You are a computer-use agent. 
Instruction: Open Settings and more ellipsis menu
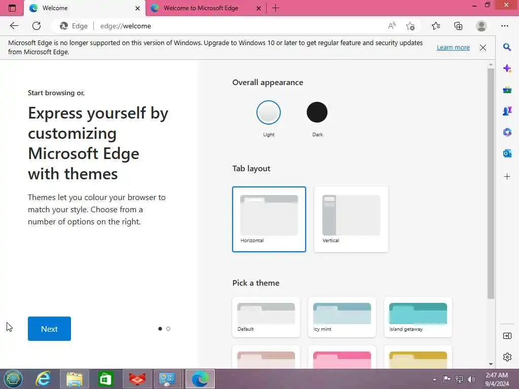click(x=505, y=26)
